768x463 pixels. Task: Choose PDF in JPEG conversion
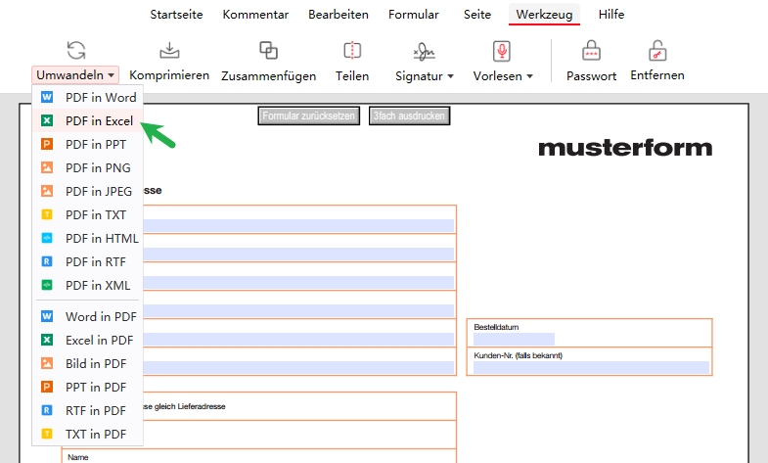[x=88, y=191]
